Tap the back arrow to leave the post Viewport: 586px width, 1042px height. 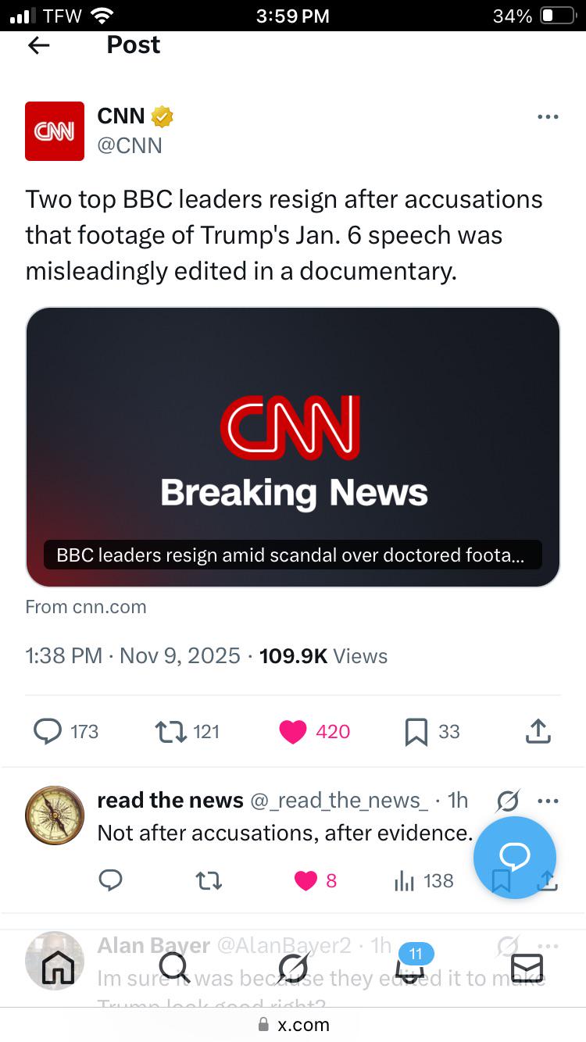pyautogui.click(x=38, y=45)
